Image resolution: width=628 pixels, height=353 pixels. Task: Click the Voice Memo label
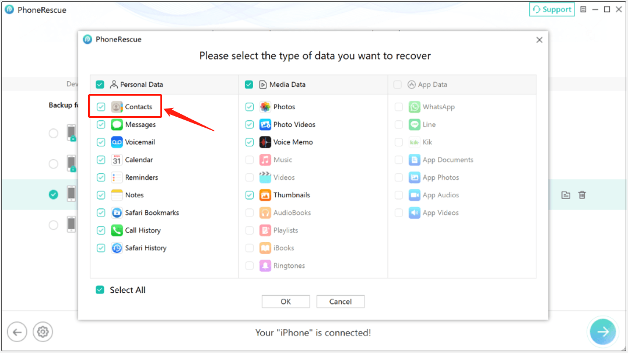(293, 142)
